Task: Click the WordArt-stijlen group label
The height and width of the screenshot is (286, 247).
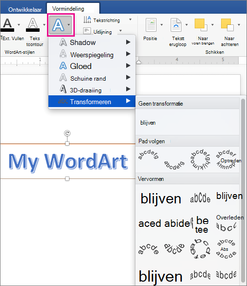Action: point(20,52)
